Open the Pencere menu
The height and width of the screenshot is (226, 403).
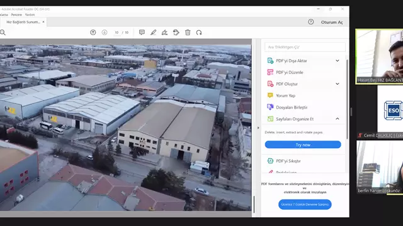[x=16, y=15]
